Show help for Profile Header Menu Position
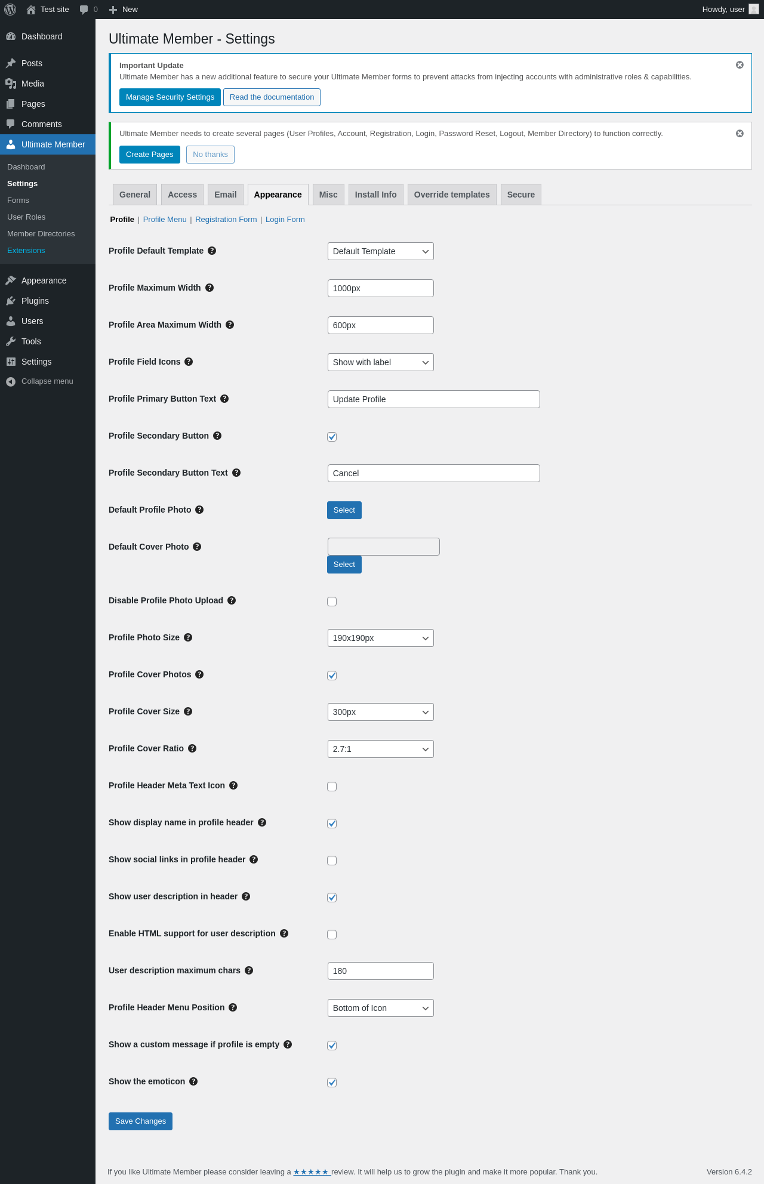 [233, 1007]
